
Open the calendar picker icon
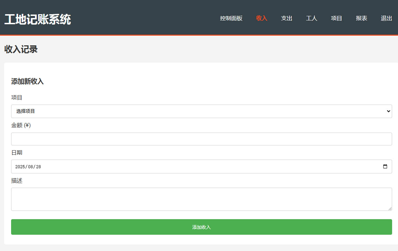point(385,167)
